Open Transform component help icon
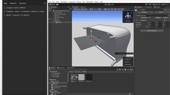This screenshot has width=170, height=95. click(x=164, y=20)
